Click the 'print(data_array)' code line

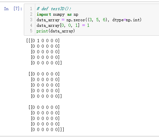(56, 31)
